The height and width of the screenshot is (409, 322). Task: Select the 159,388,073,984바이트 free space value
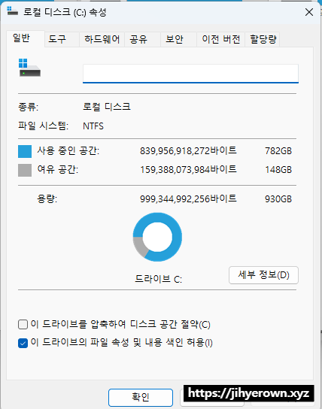coord(188,170)
